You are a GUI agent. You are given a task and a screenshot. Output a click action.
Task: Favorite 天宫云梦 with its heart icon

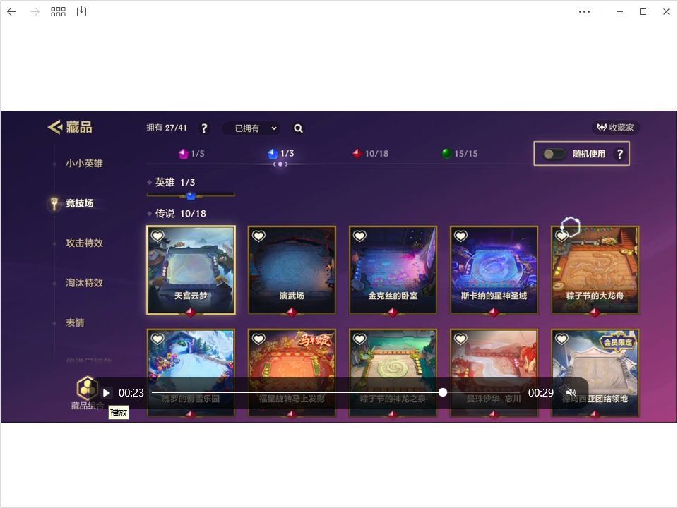point(157,236)
